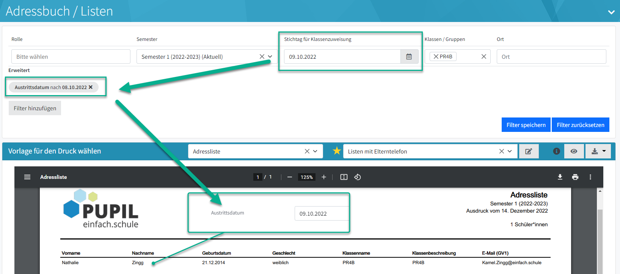Open PDF viewer more options menu

[x=590, y=177]
